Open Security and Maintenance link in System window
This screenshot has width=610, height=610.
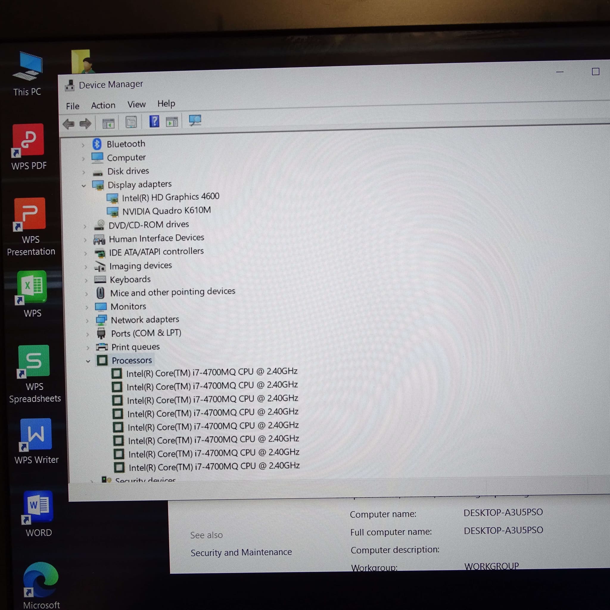point(241,552)
